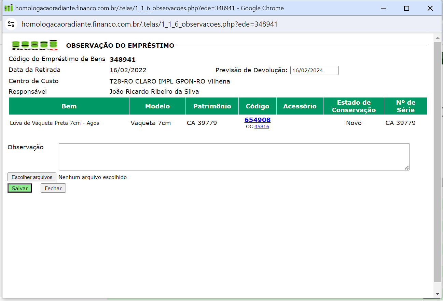Click scrollbar down arrow
This screenshot has width=443, height=301.
coord(437,294)
